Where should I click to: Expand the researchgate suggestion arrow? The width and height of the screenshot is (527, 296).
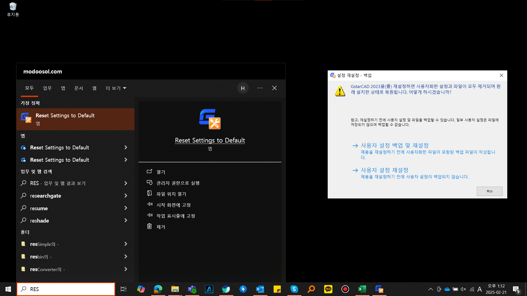click(126, 196)
